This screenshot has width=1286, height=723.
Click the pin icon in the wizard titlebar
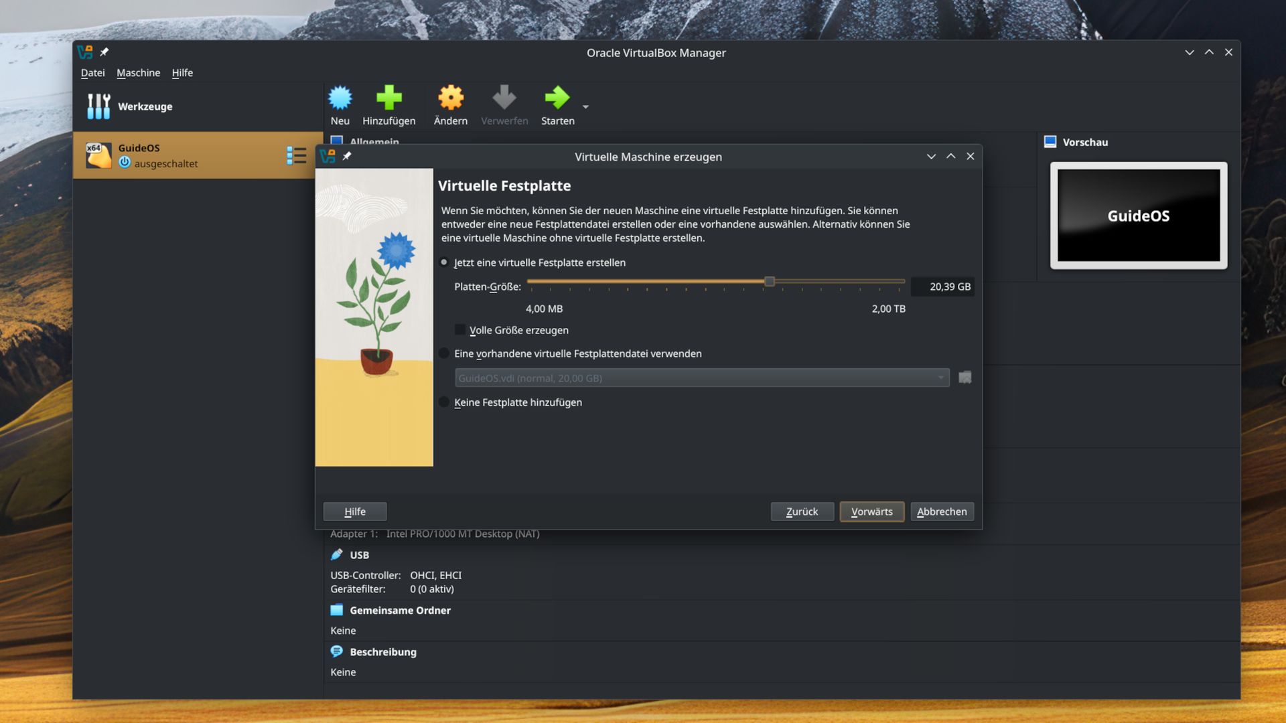(x=347, y=156)
